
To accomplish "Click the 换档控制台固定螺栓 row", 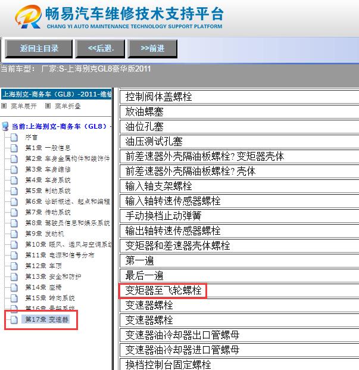I will click(x=239, y=364).
